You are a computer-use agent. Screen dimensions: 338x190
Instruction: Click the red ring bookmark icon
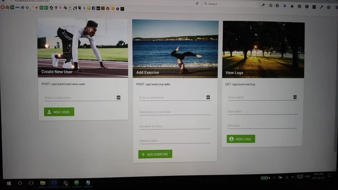click(x=2, y=7)
